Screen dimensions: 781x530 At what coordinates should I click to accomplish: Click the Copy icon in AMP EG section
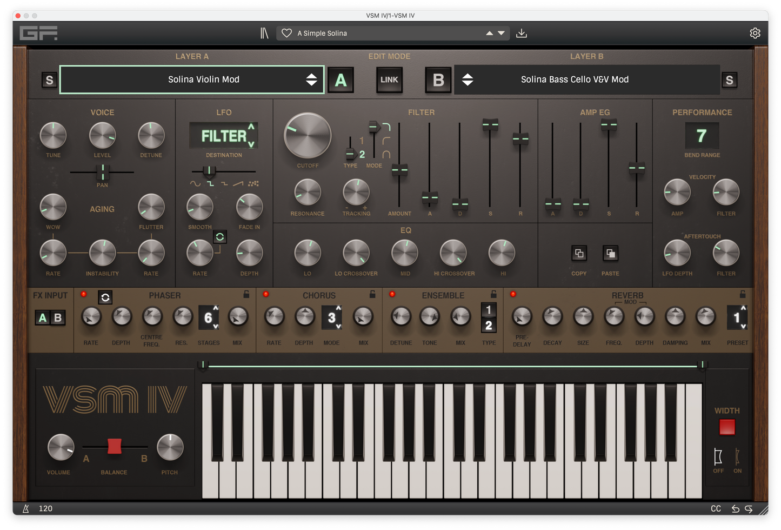click(578, 253)
